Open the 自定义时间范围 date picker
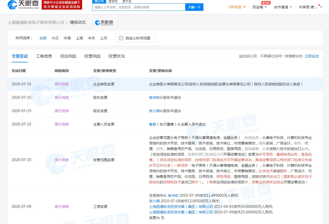 coord(135,38)
